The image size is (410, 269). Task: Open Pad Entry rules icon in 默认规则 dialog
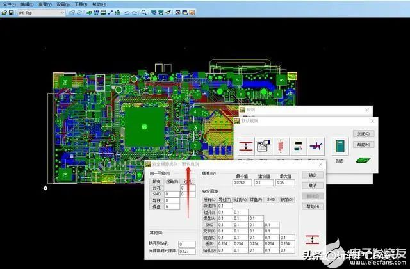coord(316,147)
